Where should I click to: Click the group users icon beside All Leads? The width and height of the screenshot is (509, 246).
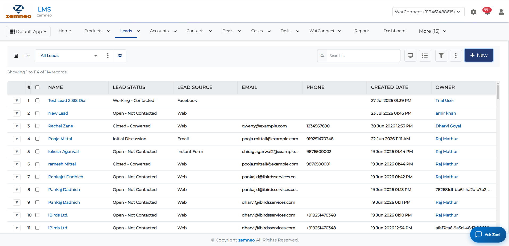point(120,56)
